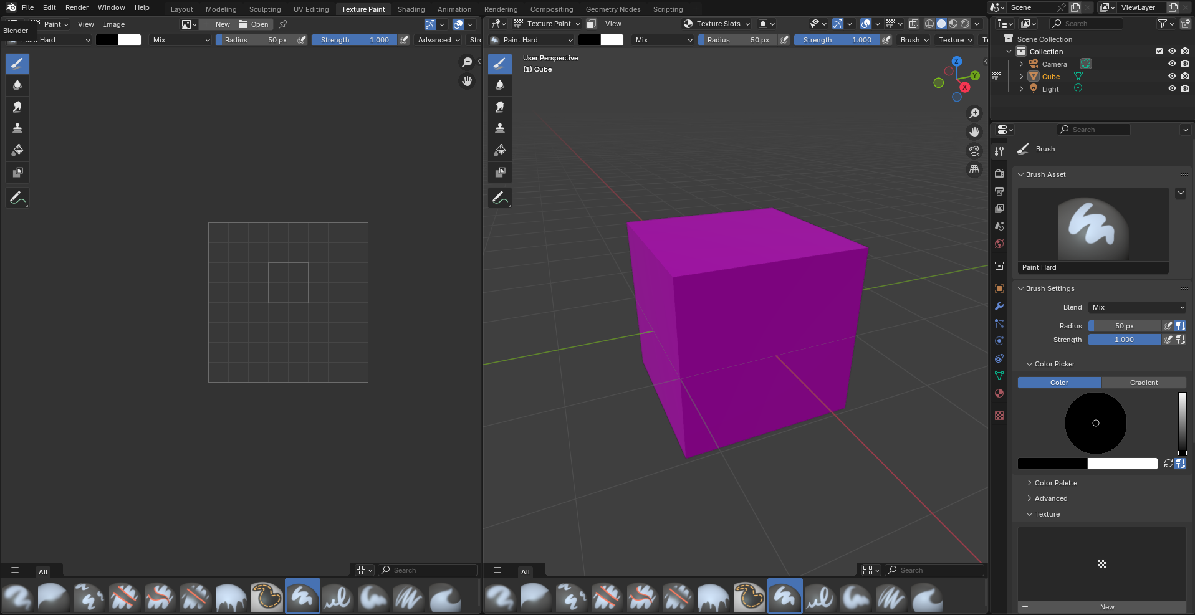Select the Clone stamp tool in 3D viewport
This screenshot has height=615, width=1195.
pos(499,128)
